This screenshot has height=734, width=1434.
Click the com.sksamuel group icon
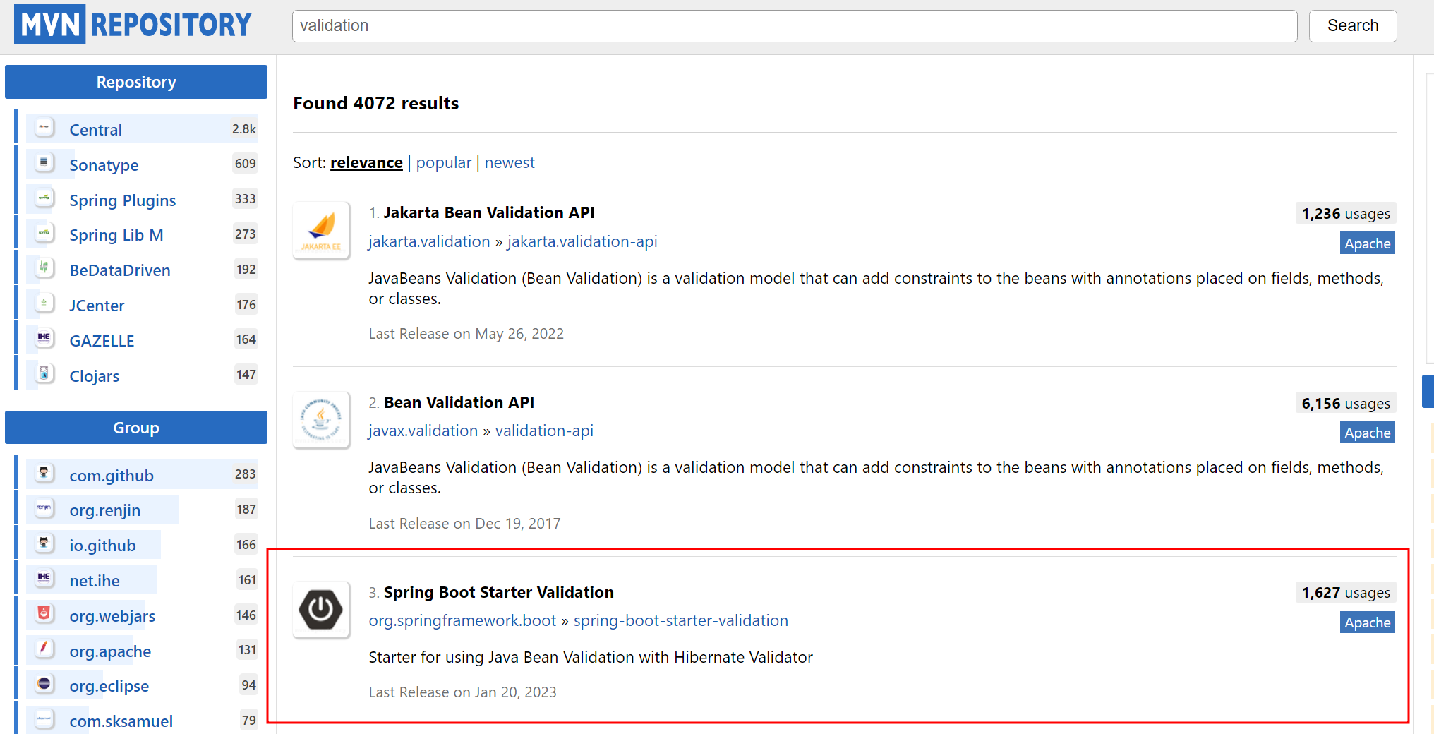44,719
